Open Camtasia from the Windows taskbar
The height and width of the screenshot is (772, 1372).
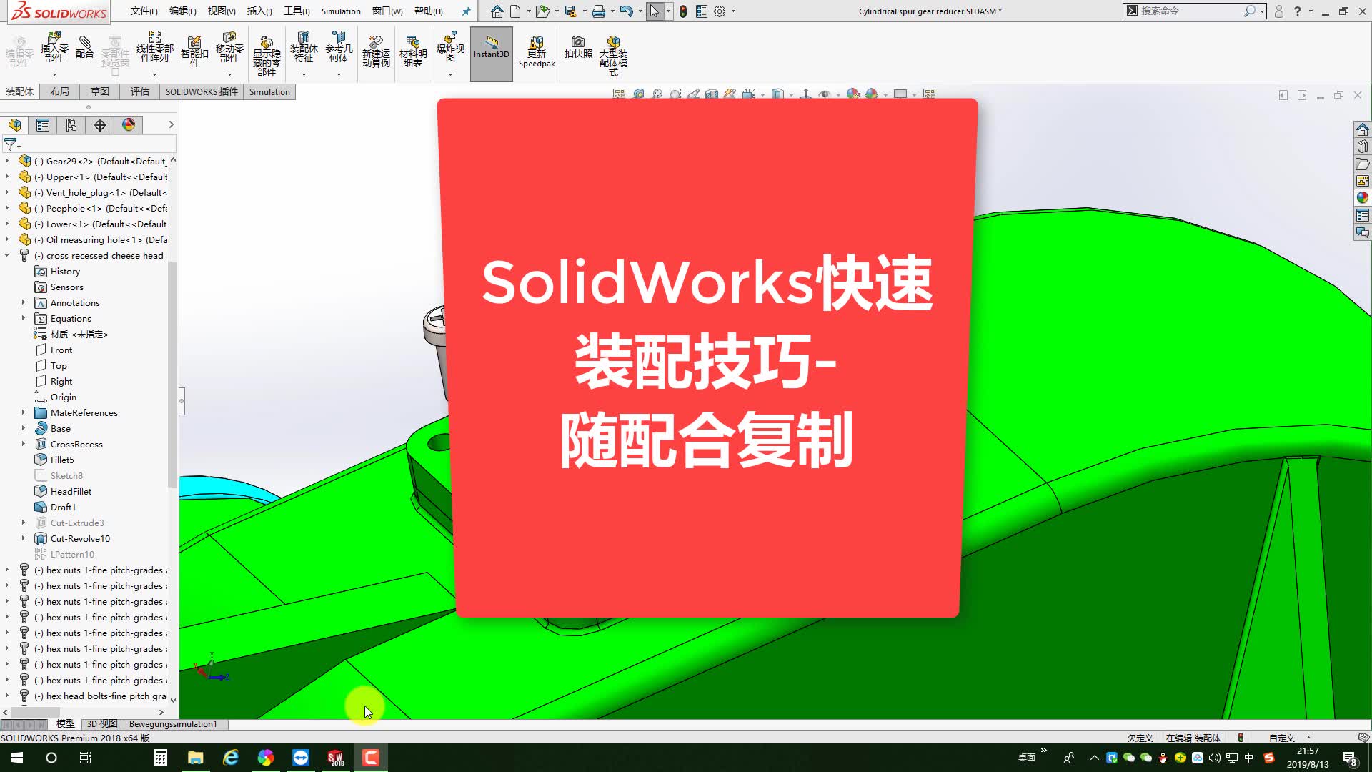pyautogui.click(x=371, y=758)
